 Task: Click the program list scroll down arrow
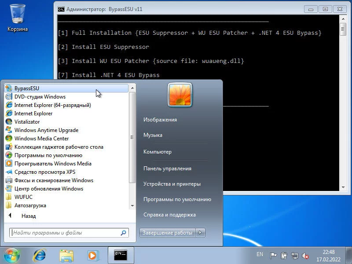(x=132, y=205)
